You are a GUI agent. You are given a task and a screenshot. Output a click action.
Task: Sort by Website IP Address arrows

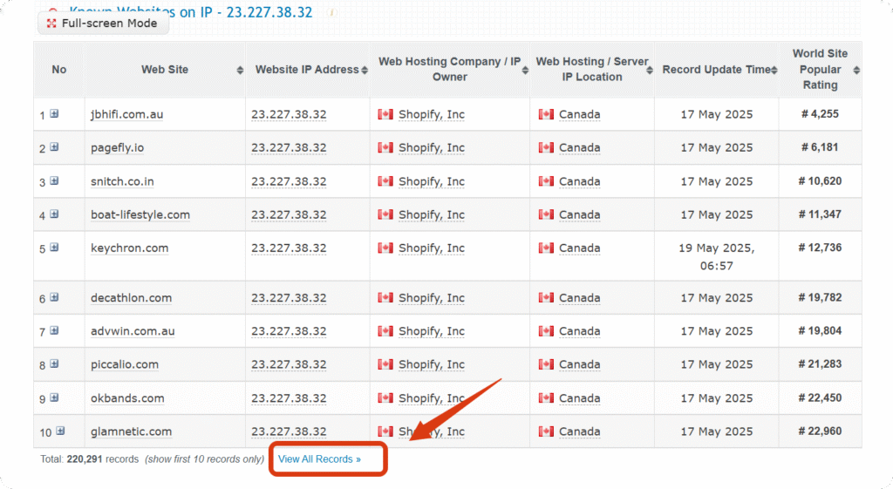pos(365,70)
